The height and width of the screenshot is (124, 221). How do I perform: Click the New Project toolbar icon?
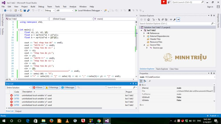16,10
